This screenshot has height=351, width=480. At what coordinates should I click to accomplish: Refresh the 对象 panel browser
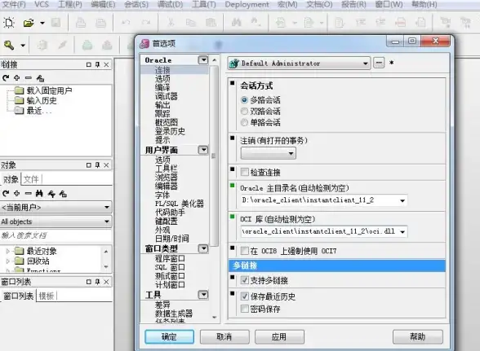[6, 193]
